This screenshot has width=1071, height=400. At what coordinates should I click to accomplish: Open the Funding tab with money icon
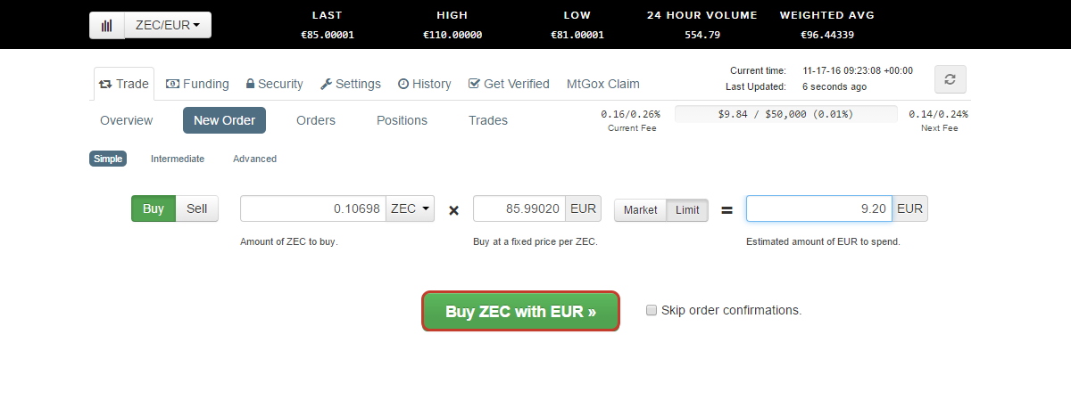tap(197, 84)
